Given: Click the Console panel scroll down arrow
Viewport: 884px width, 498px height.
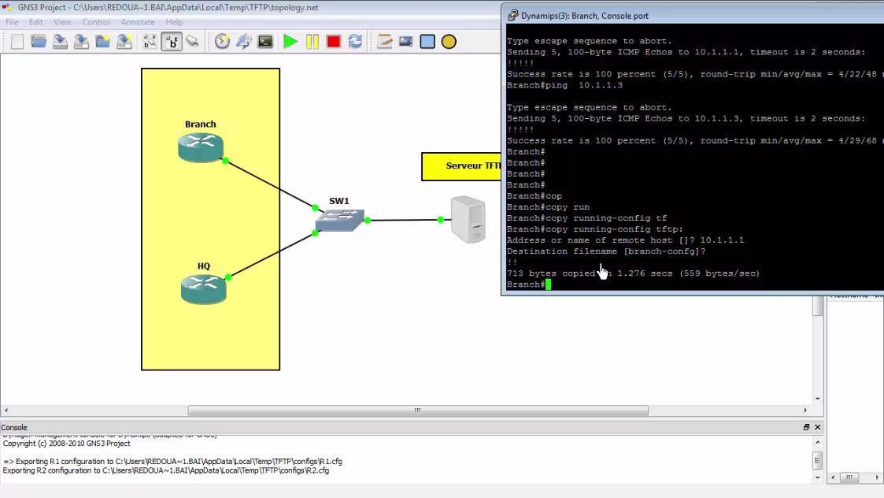Looking at the screenshot, I should (817, 478).
